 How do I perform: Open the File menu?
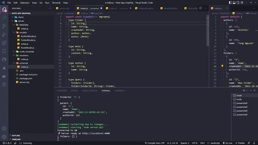(9, 3)
